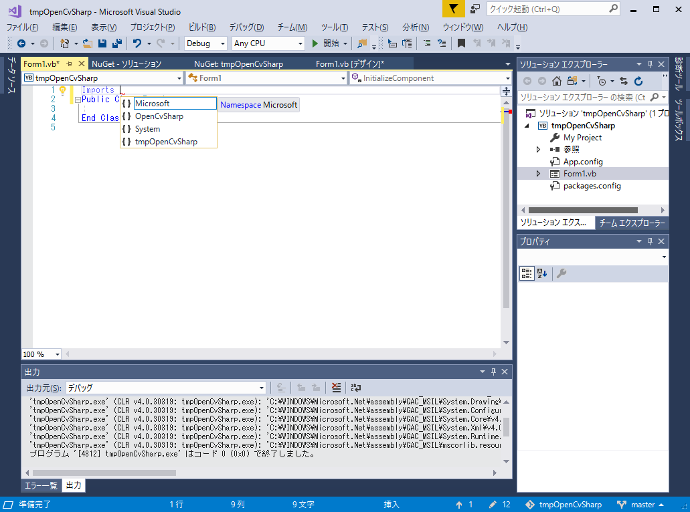Click the Quick Launch search field

click(x=553, y=9)
